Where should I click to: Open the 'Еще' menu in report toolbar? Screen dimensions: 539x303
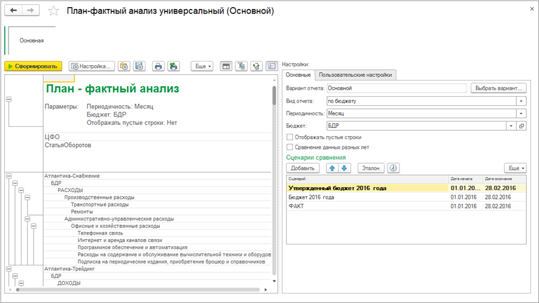click(202, 66)
